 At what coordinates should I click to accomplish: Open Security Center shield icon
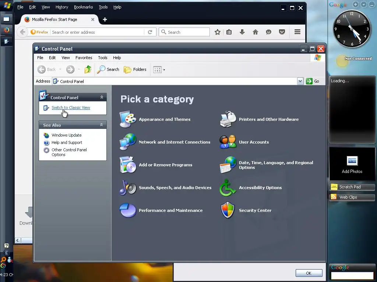tap(228, 210)
